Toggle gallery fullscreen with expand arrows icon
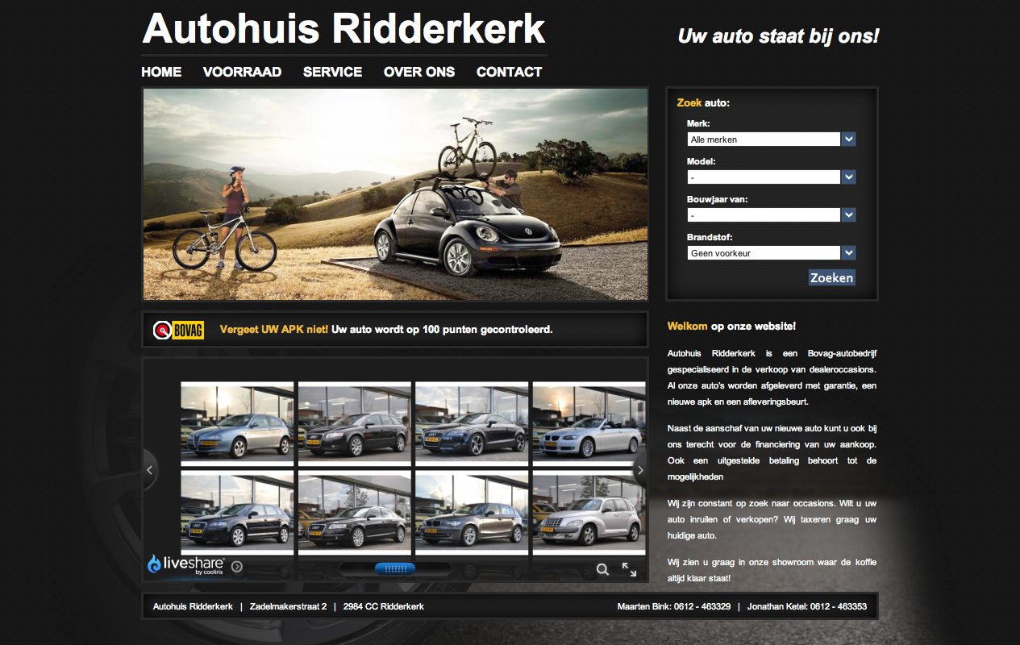 pos(630,569)
